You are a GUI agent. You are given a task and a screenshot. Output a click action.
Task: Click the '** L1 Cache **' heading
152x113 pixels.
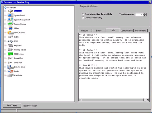pyautogui.click(x=88, y=35)
